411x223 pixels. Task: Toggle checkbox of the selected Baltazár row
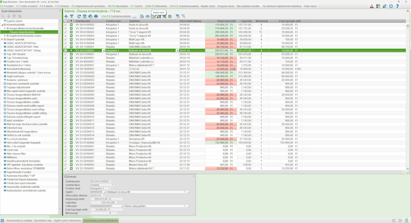pyautogui.click(x=66, y=51)
